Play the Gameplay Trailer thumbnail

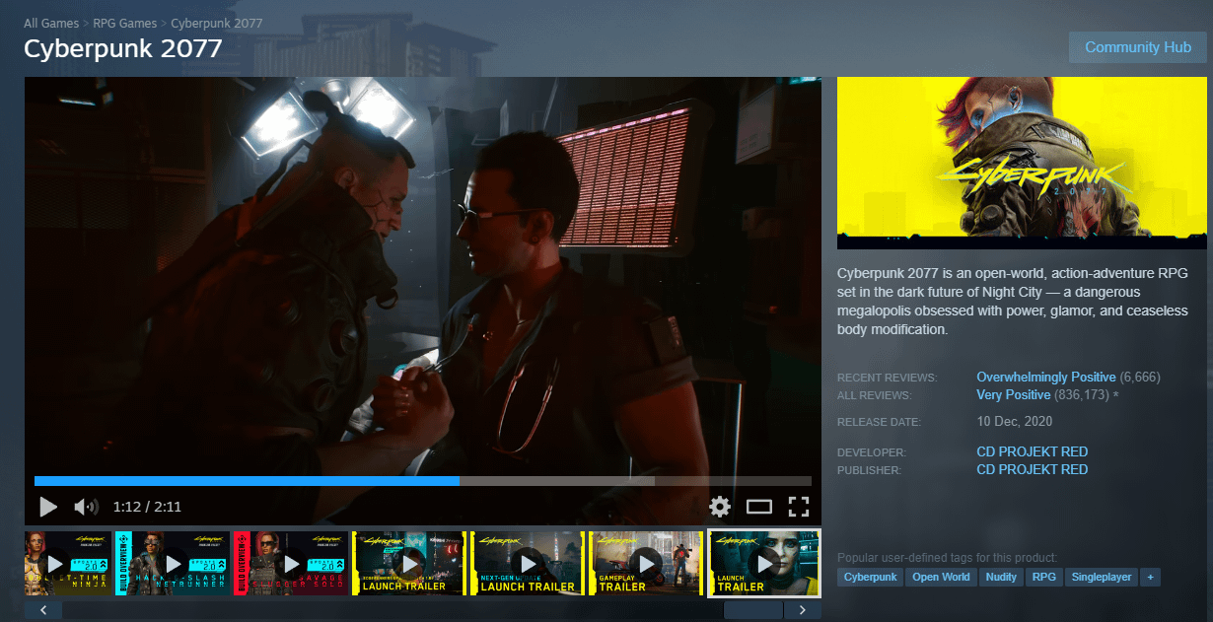(646, 564)
